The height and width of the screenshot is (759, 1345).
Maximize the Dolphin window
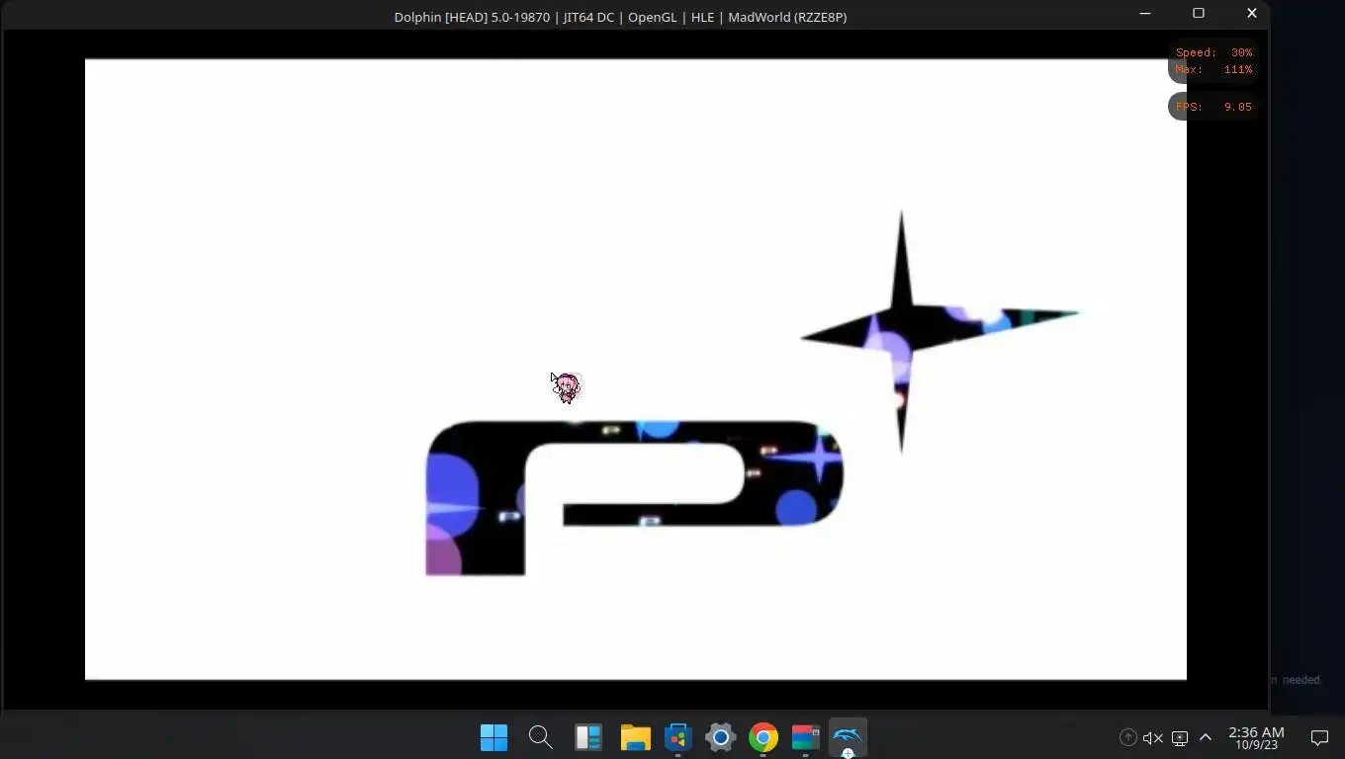tap(1199, 14)
